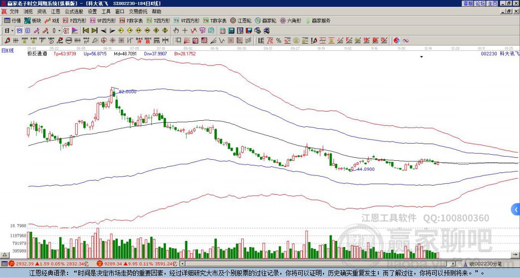The height and width of the screenshot is (278, 520).
Task: Open T数字表 tool
Action: click(215, 21)
